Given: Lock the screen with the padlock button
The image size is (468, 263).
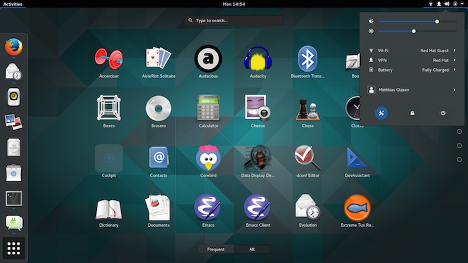Looking at the screenshot, I should pos(412,113).
